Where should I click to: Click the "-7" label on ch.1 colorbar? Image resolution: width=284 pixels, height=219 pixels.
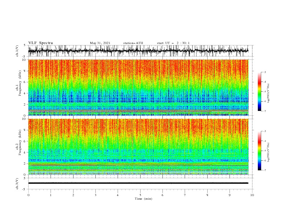point(265,111)
